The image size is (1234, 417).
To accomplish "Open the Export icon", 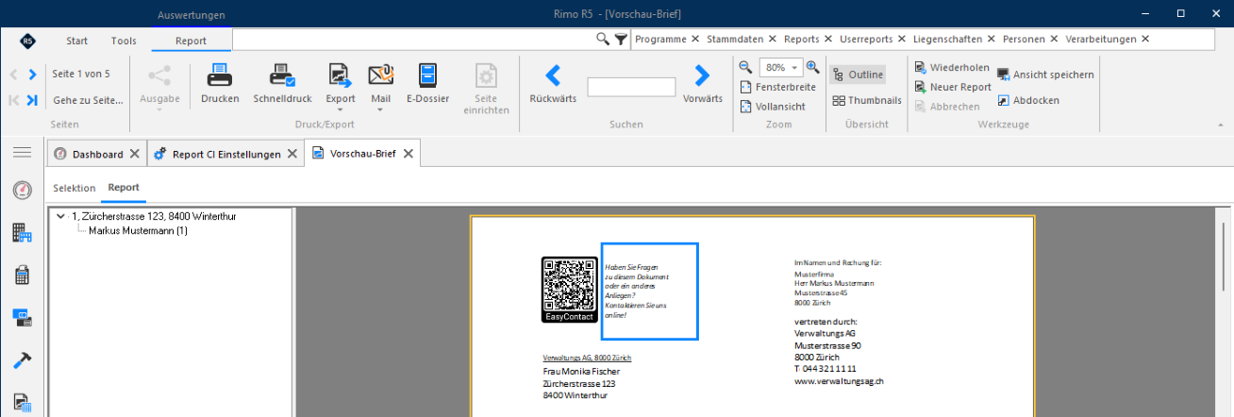I will [x=340, y=75].
